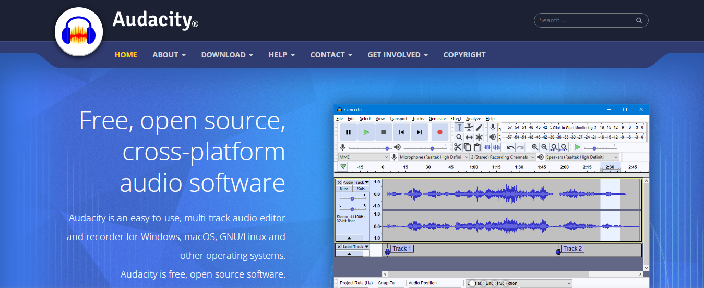Select the Selection (I-beam) tool

(x=459, y=127)
